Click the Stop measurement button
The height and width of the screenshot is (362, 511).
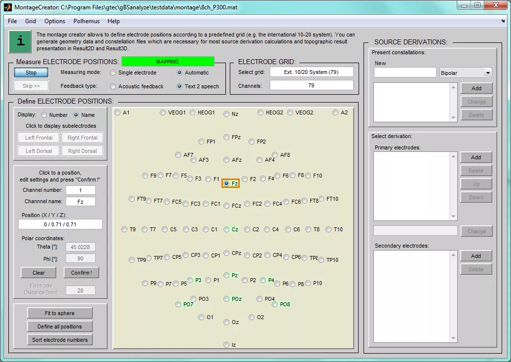[31, 72]
